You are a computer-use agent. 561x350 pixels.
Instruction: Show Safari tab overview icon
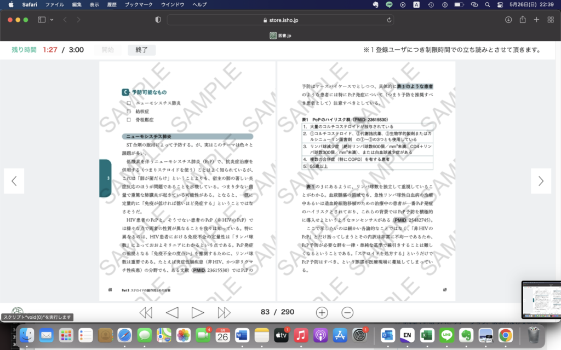550,20
